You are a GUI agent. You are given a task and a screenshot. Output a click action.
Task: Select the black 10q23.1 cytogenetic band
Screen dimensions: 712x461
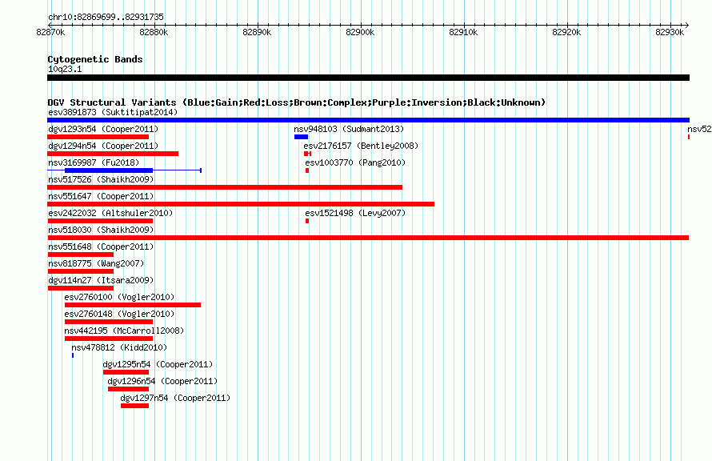(368, 78)
